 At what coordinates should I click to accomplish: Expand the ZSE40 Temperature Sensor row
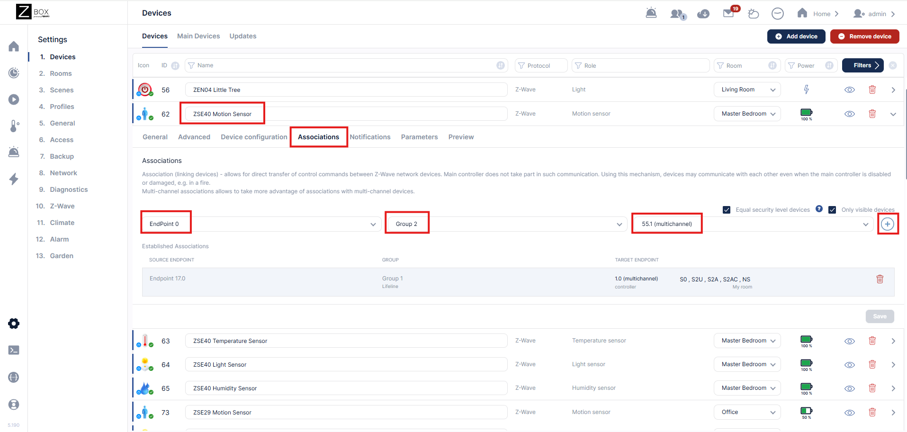pos(893,341)
